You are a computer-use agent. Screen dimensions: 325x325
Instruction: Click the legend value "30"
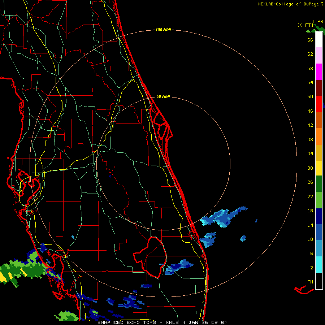click(310, 168)
